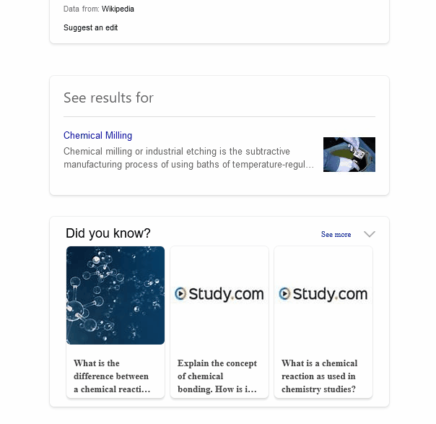Expand the Did you know chevron arrow
The height and width of the screenshot is (424, 436).
coord(370,234)
